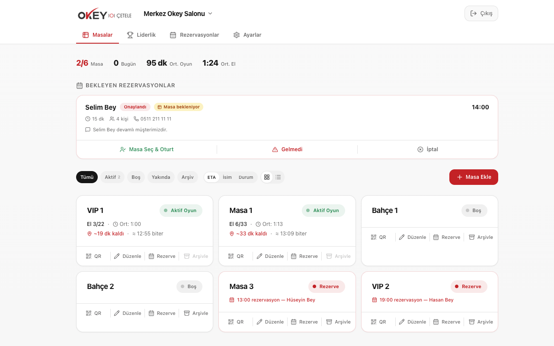
Task: Sort tables by Durum
Action: pos(246,177)
